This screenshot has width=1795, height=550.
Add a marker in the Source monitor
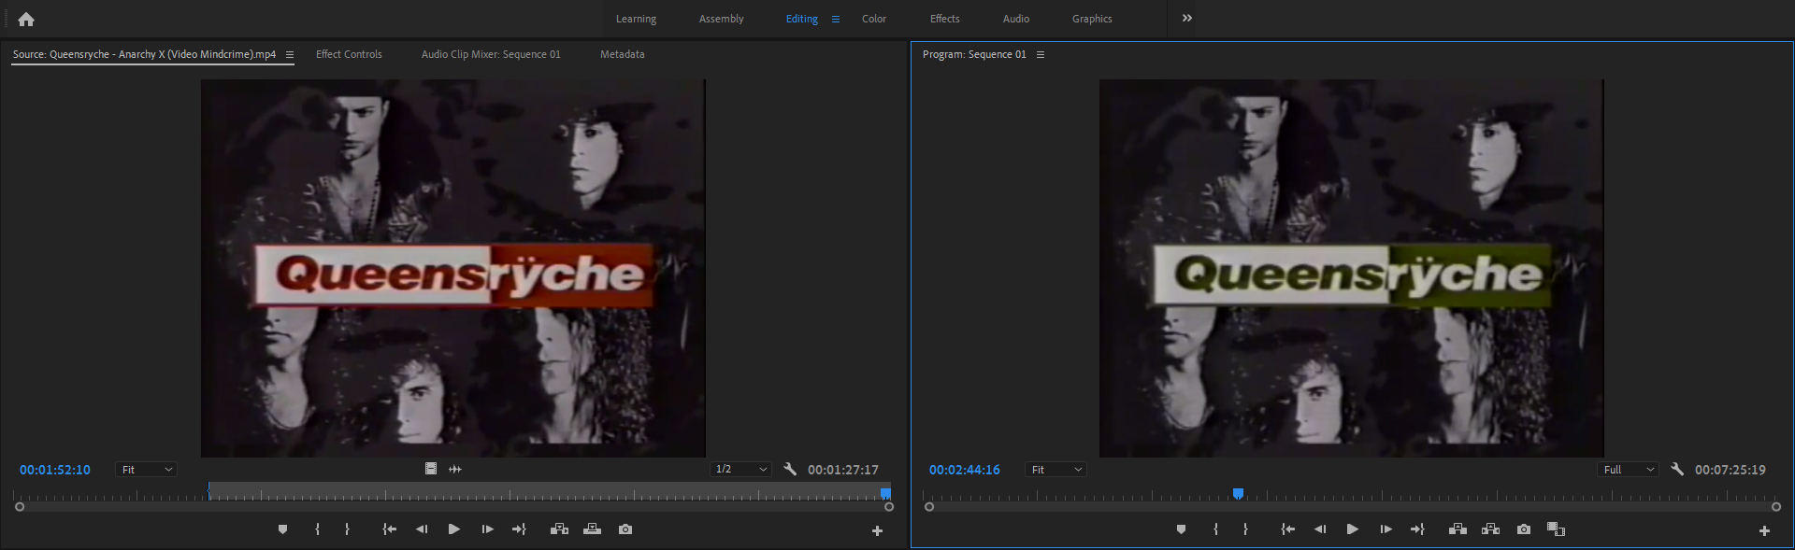[282, 529]
